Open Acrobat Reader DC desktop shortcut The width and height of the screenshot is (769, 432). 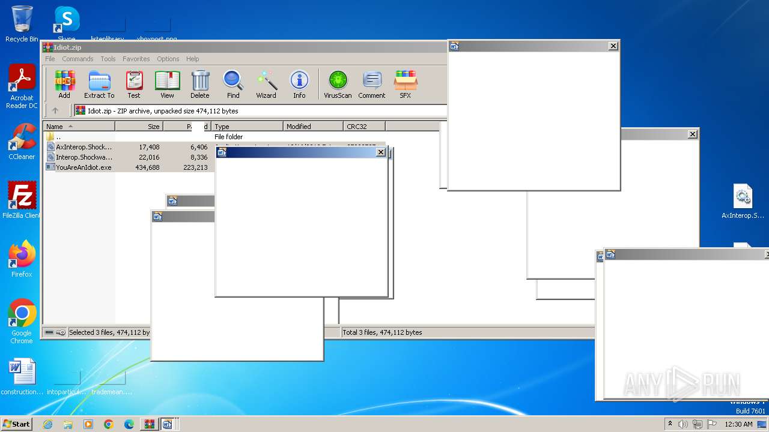click(22, 87)
